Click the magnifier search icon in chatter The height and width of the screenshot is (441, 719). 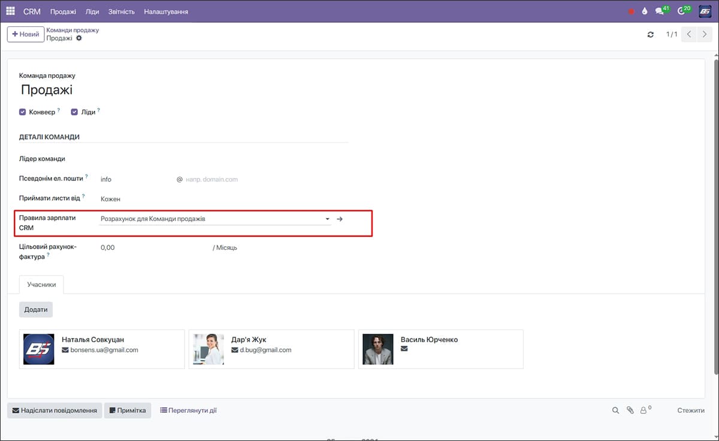coord(615,410)
